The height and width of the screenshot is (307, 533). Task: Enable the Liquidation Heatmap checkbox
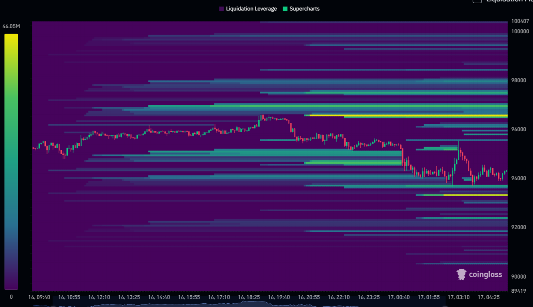[x=477, y=1]
